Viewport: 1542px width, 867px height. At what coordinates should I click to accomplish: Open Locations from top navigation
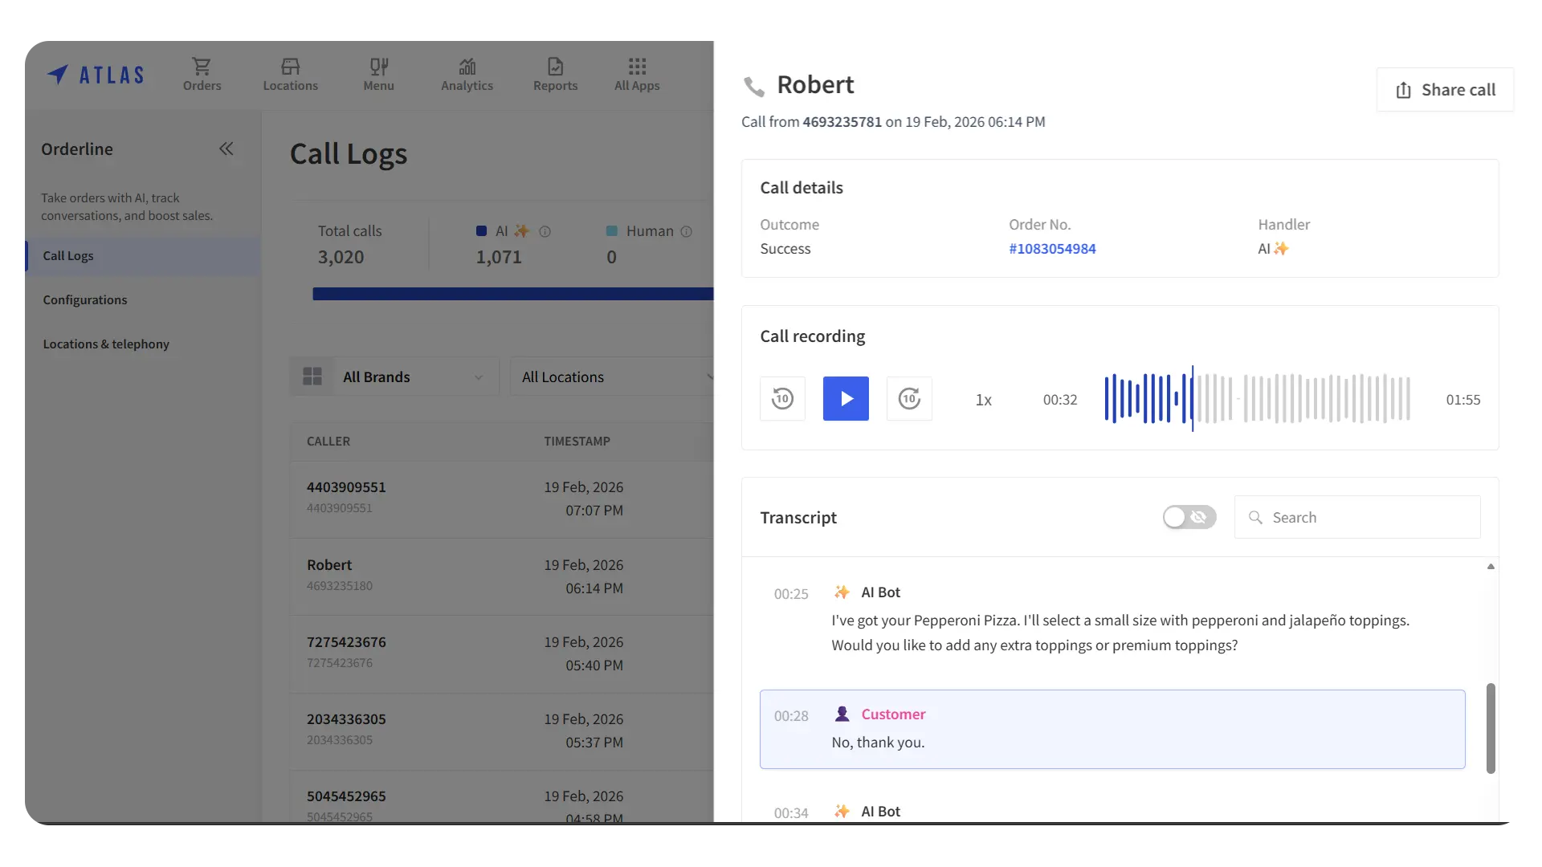tap(290, 74)
